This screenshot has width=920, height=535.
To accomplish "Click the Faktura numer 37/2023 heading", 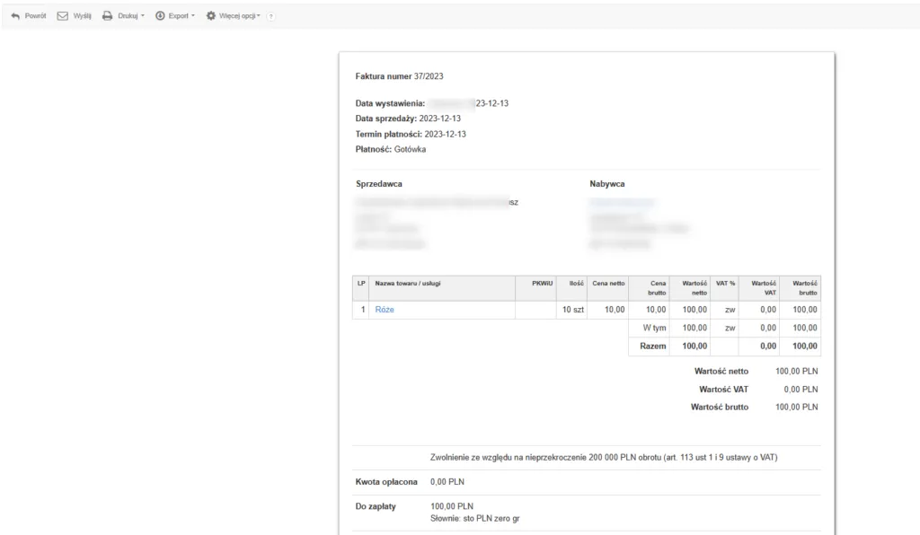I will tap(399, 76).
